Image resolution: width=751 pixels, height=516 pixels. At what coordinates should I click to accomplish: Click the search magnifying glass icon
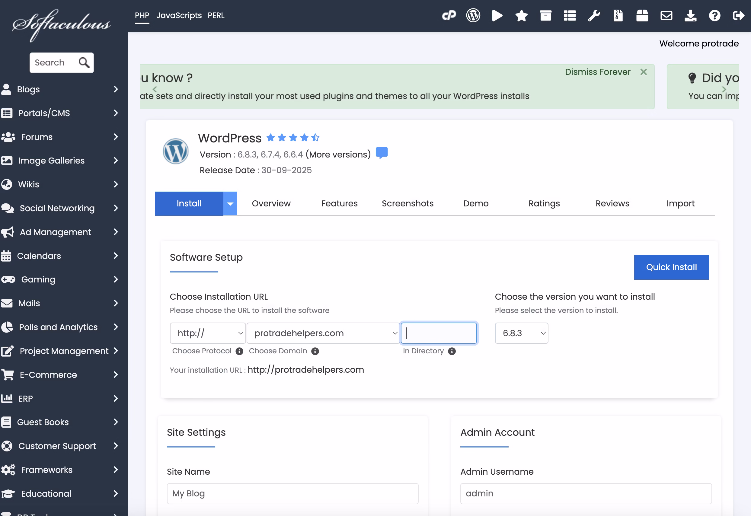(84, 62)
